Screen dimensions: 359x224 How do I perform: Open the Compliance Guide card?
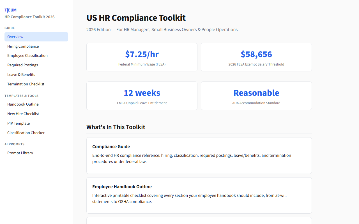click(199, 155)
